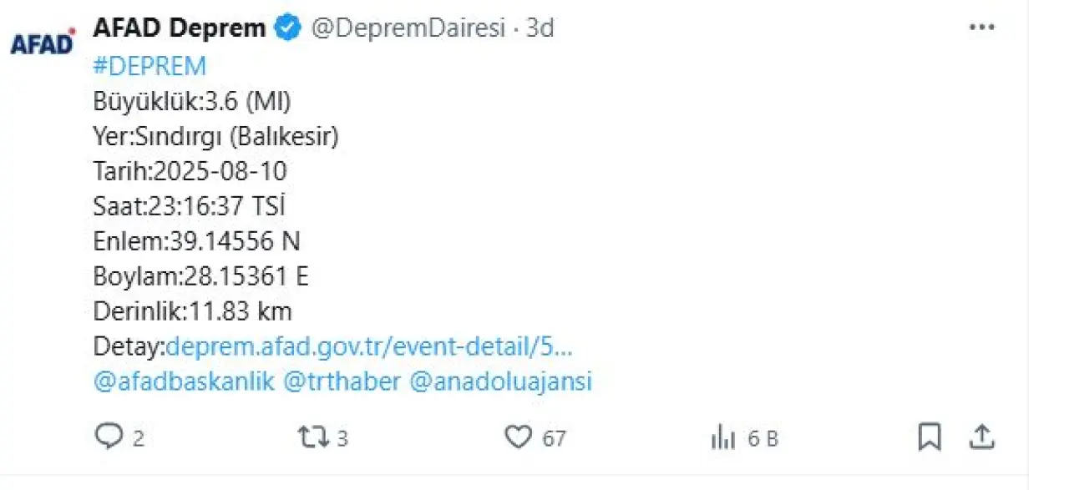The height and width of the screenshot is (490, 1069).
Task: Open the deprem.afad.gov.tr event-detail link
Action: [x=369, y=346]
